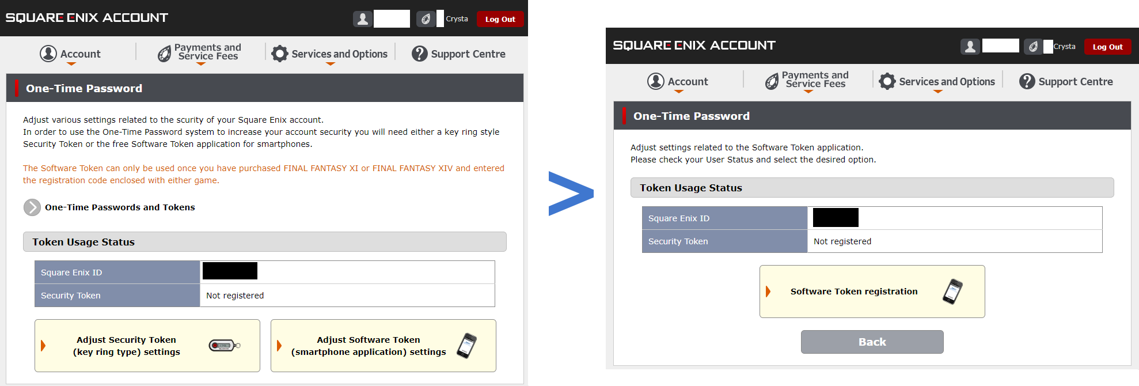Click Crysta label in left header
This screenshot has height=386, width=1139.
[457, 18]
